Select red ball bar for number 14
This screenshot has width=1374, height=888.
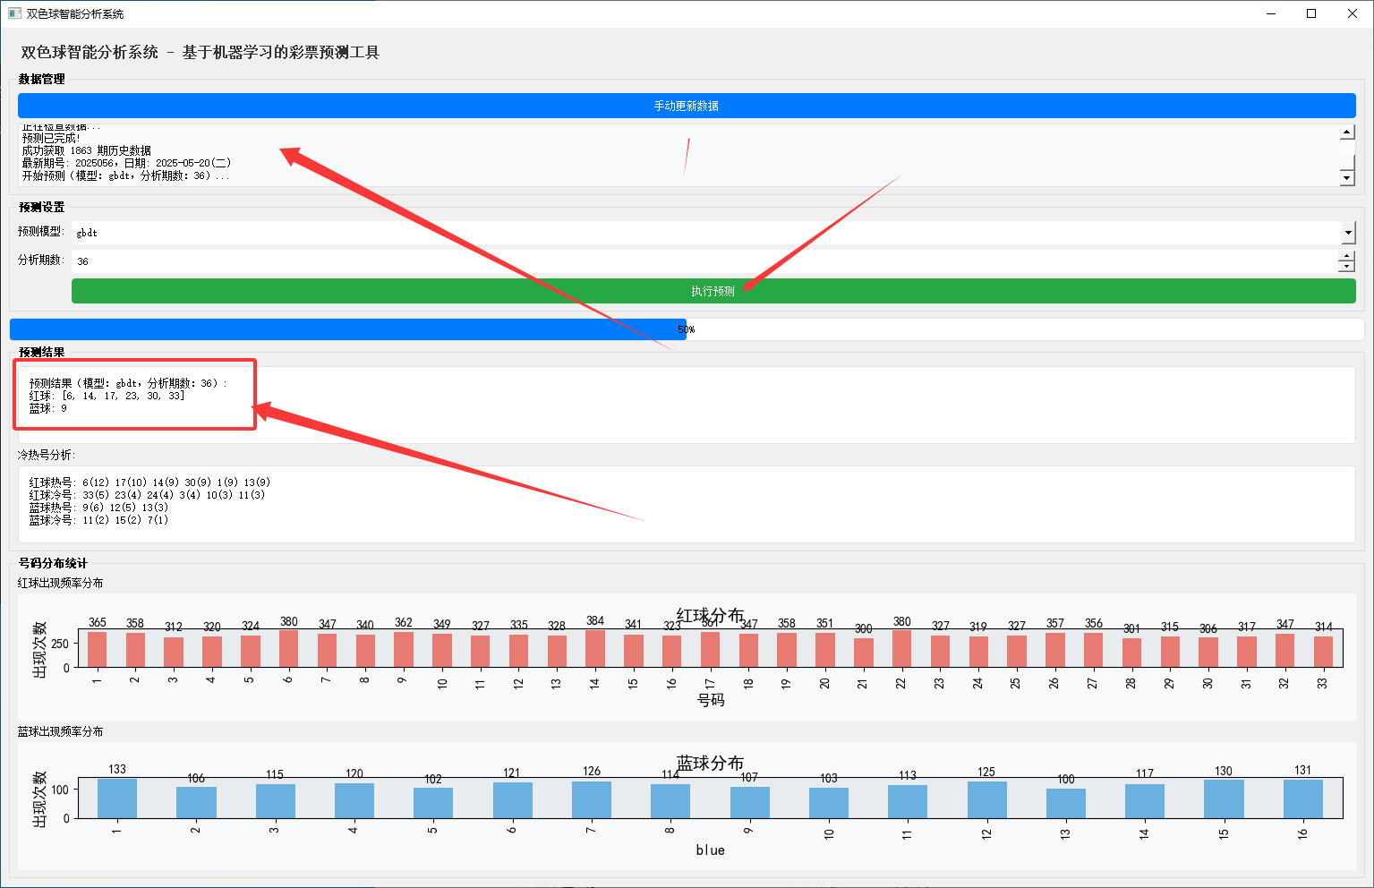(x=595, y=648)
